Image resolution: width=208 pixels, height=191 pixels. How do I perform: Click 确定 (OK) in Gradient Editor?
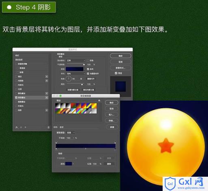click(x=112, y=103)
